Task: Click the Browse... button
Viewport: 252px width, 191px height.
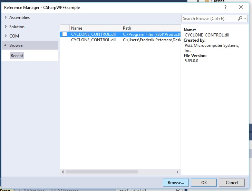Action: 176,182
